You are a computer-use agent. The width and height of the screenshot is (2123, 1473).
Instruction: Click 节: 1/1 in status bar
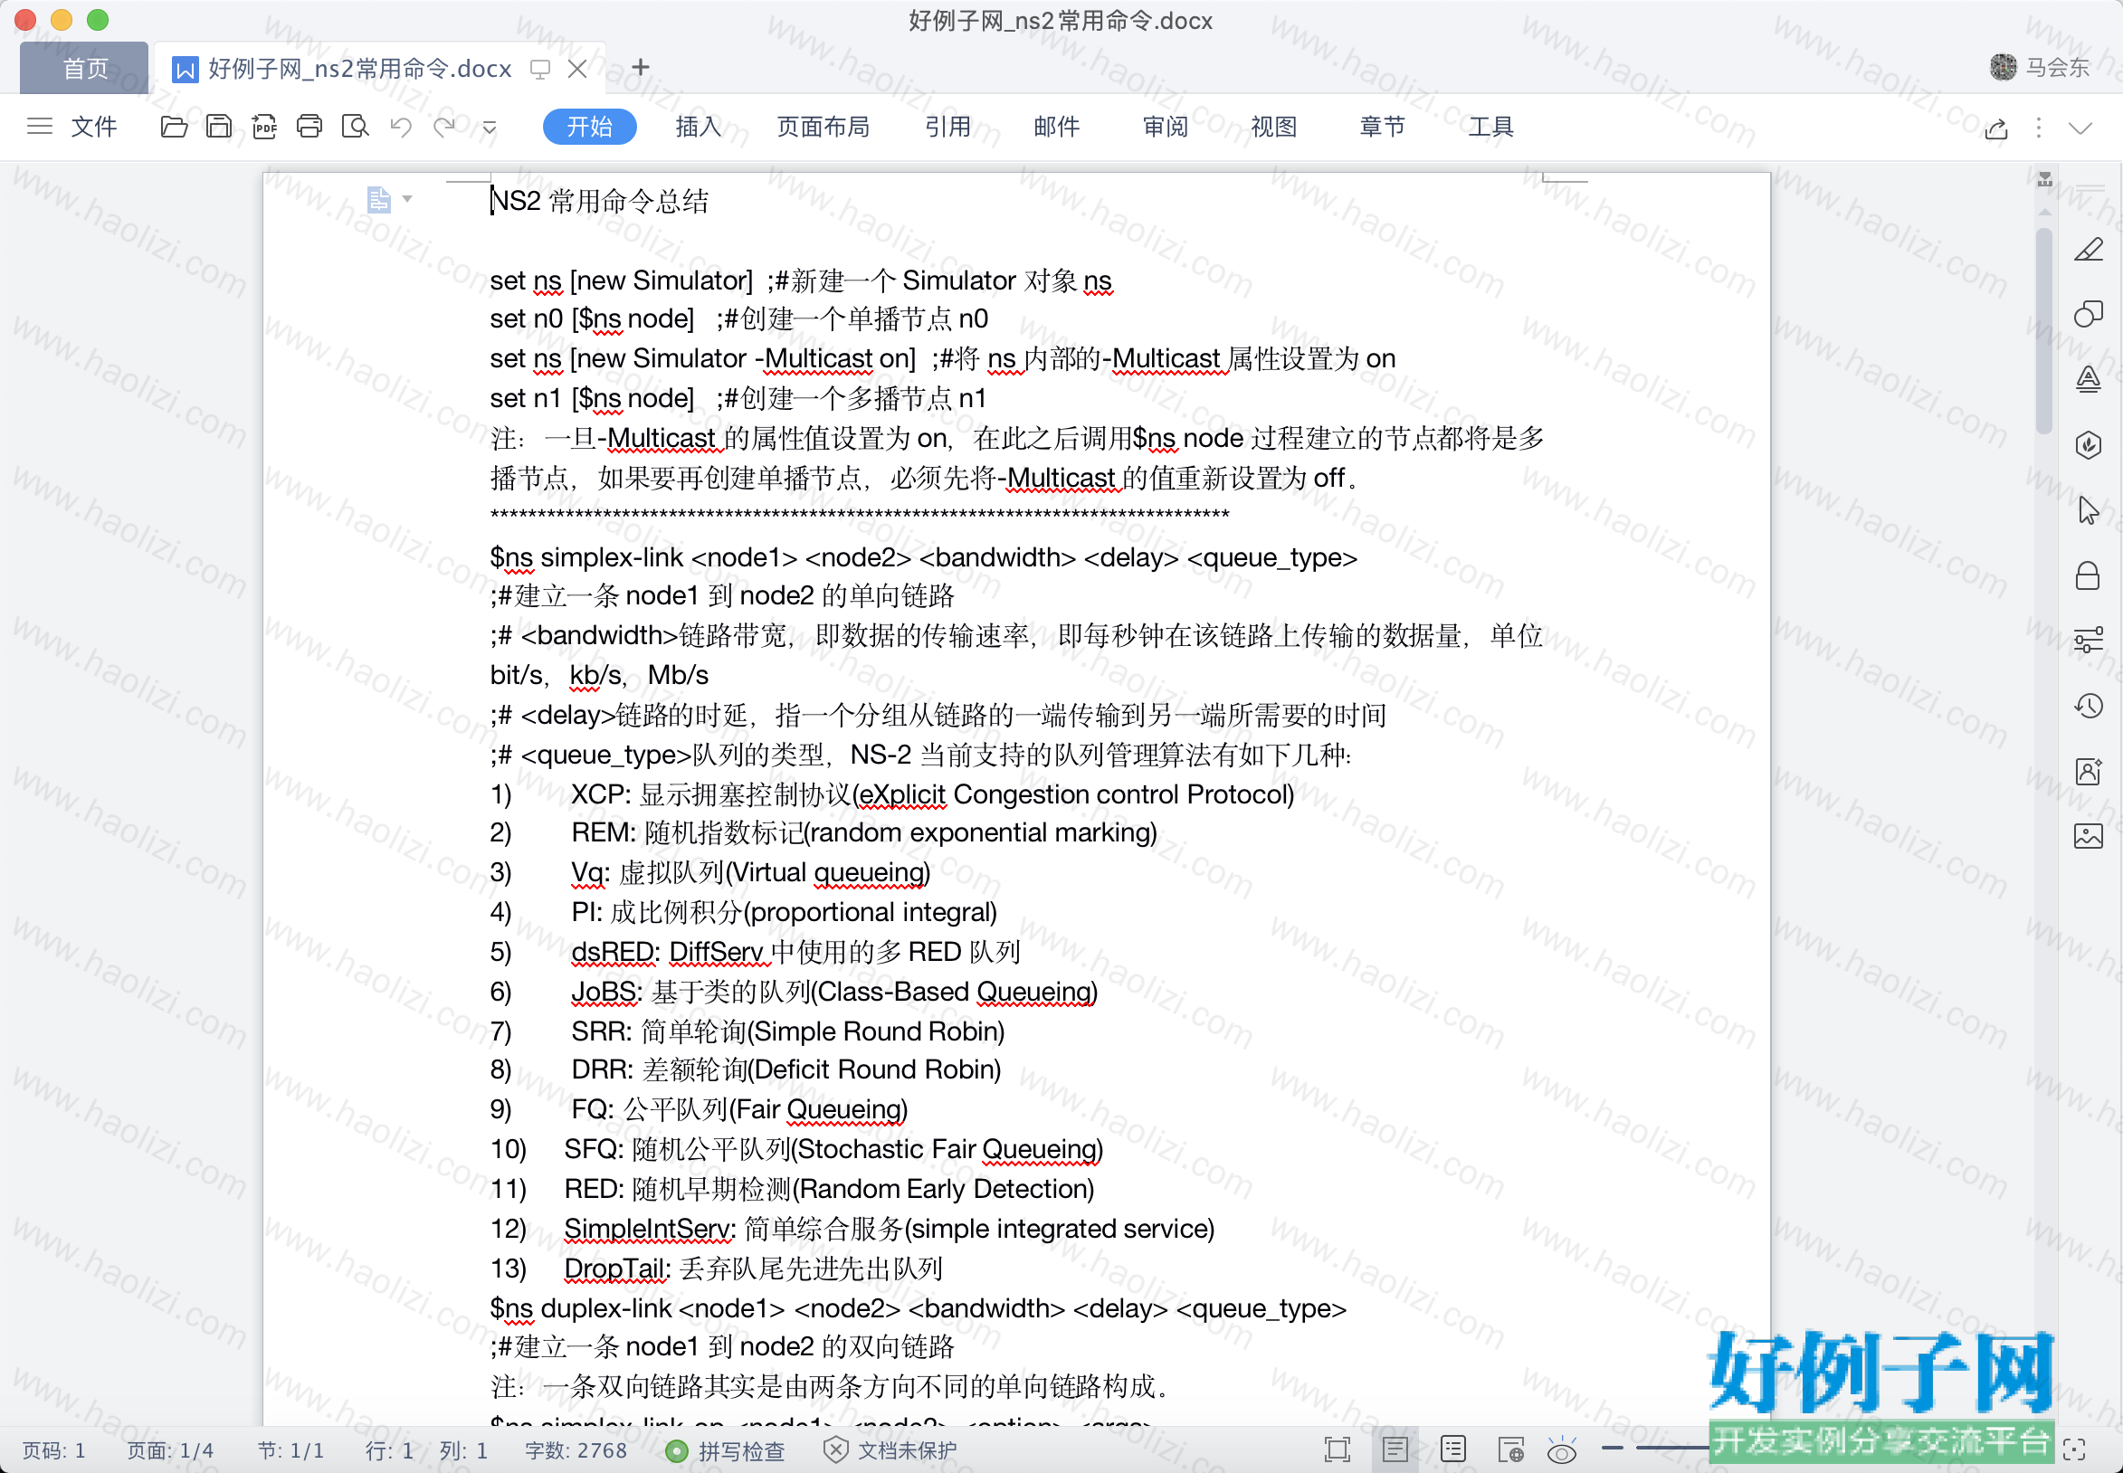pyautogui.click(x=290, y=1451)
